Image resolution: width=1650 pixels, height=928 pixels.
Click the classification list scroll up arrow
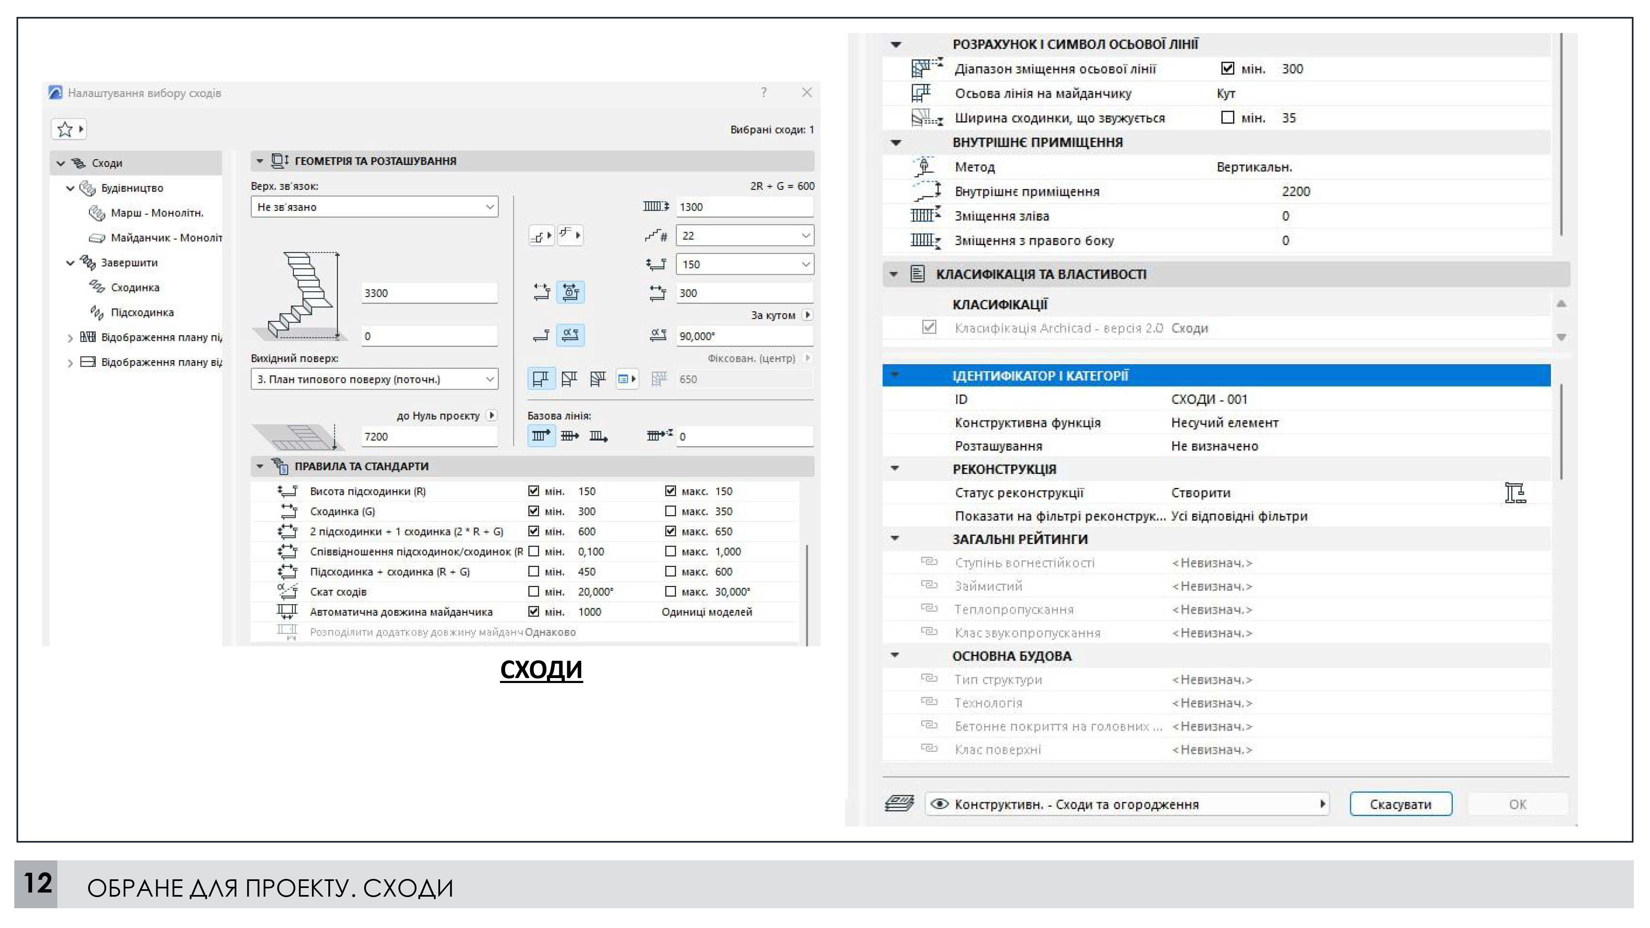pos(1562,304)
